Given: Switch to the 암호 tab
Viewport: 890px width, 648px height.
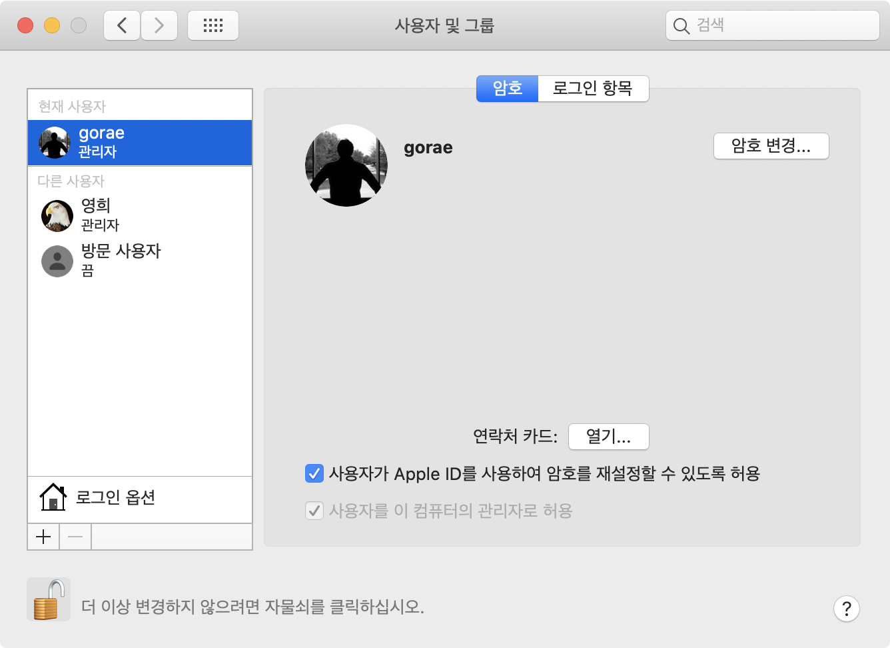Looking at the screenshot, I should coord(507,88).
